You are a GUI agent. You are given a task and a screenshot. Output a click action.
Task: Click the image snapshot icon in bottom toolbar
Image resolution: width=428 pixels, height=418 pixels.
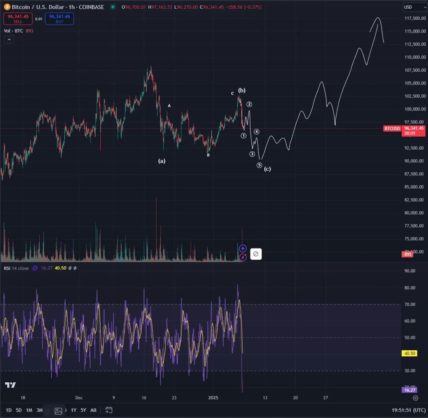(x=58, y=410)
